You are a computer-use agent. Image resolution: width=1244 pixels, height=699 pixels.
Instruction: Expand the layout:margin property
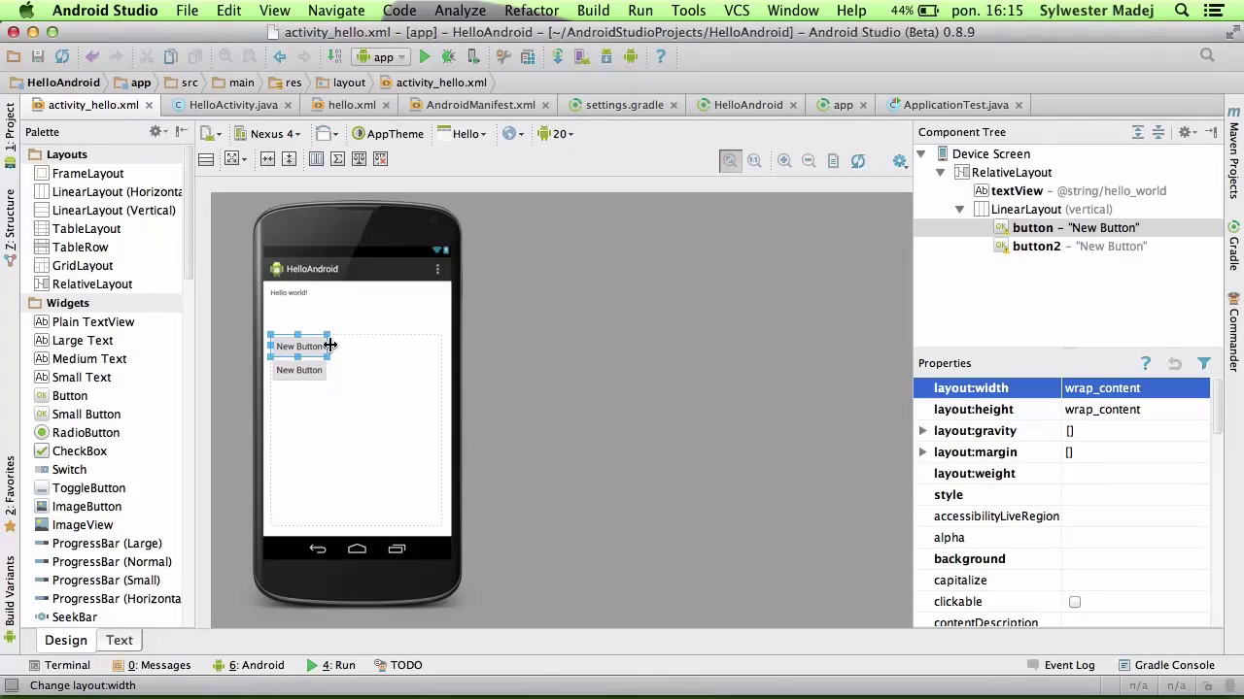(x=922, y=452)
